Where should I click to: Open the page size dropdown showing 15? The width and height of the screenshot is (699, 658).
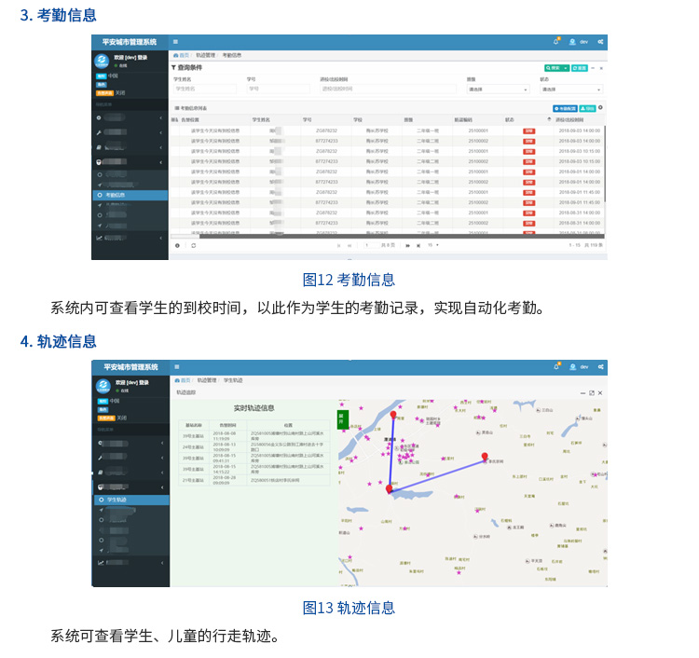pyautogui.click(x=432, y=245)
